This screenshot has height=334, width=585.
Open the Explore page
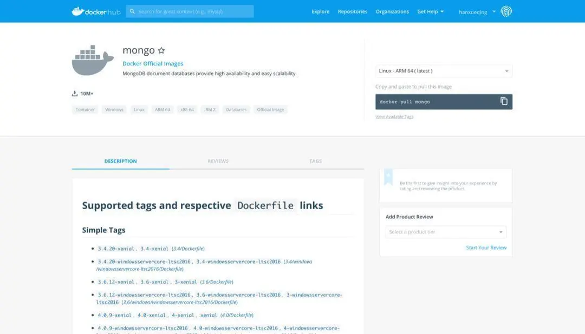click(x=321, y=11)
